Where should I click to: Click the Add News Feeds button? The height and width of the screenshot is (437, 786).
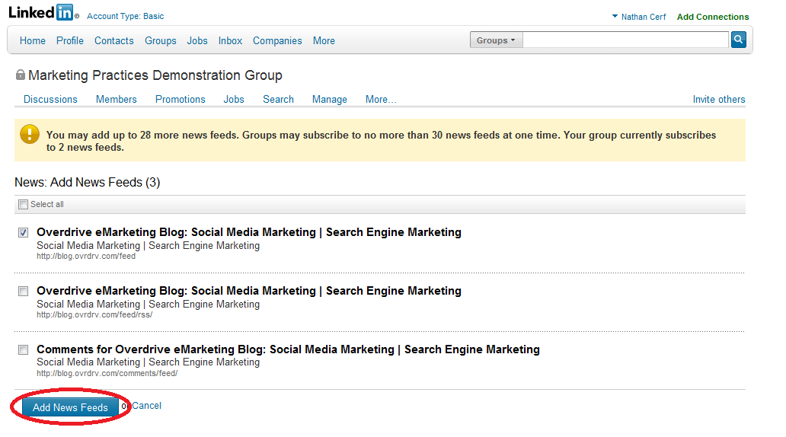tap(70, 407)
